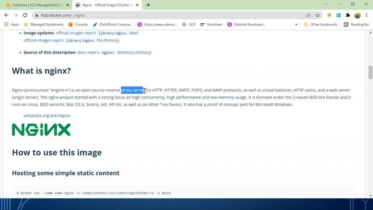Go forward to the next page

[16, 15]
